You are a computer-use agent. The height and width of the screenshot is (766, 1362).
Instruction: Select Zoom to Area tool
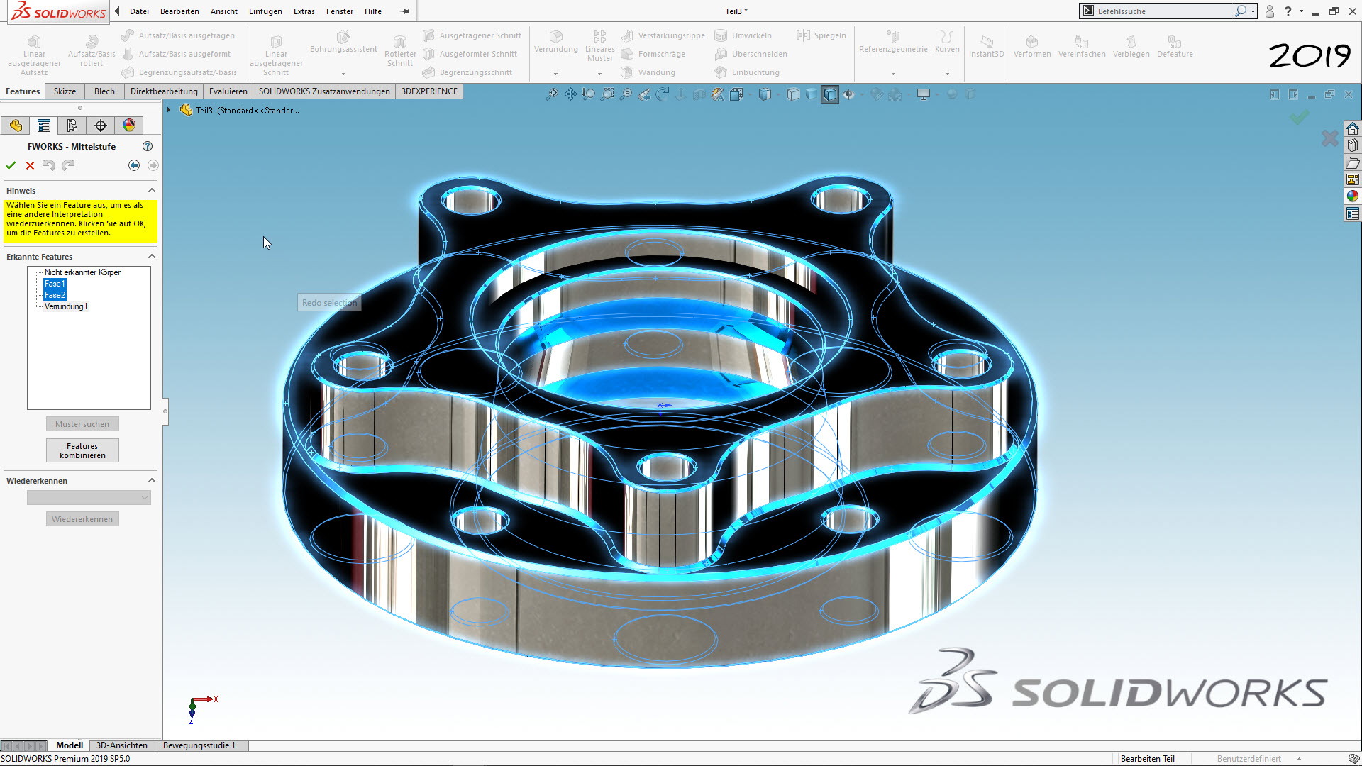[x=607, y=94]
